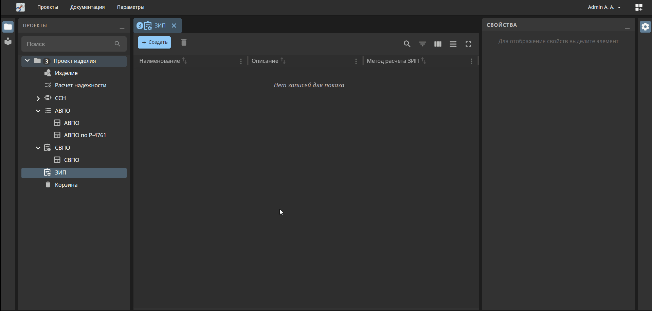
Task: Toggle fullscreen mode for the table
Action: click(469, 44)
